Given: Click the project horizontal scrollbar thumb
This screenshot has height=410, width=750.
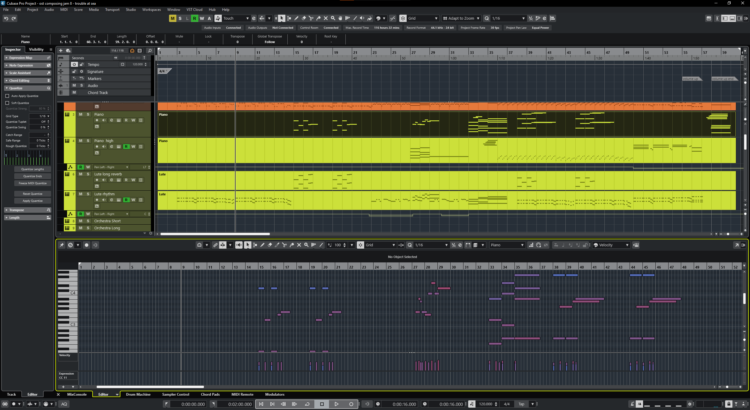Looking at the screenshot, I should [215, 234].
